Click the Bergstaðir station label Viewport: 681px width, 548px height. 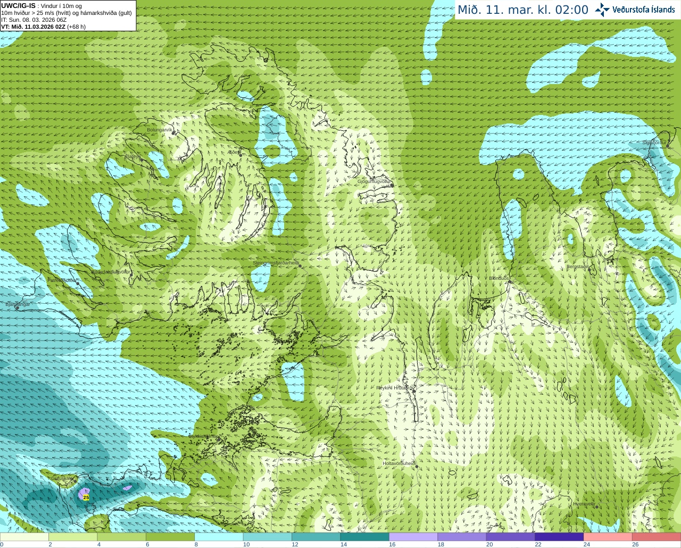click(x=577, y=267)
